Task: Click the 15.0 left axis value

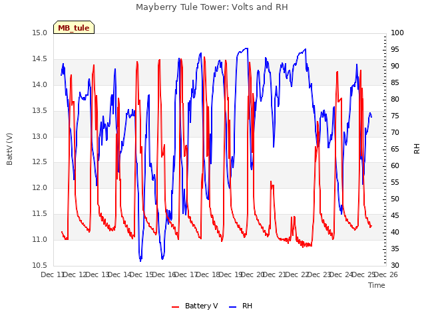Action: (40, 33)
